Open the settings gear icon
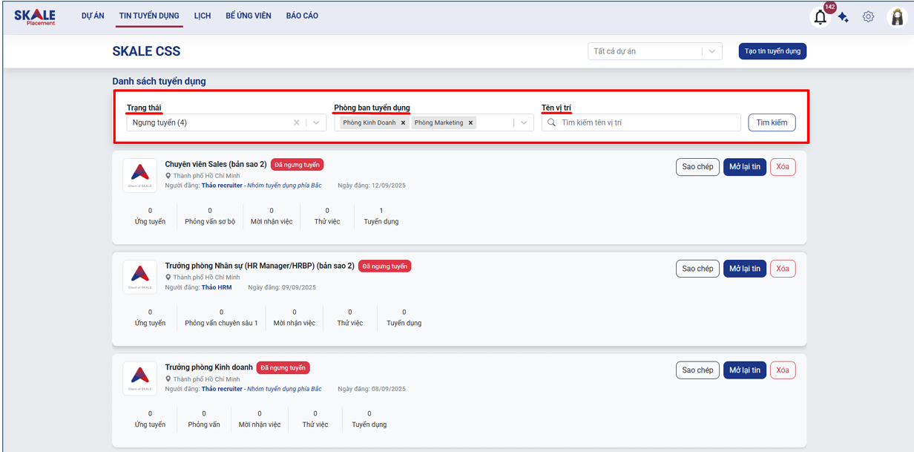914x452 pixels. (x=868, y=16)
